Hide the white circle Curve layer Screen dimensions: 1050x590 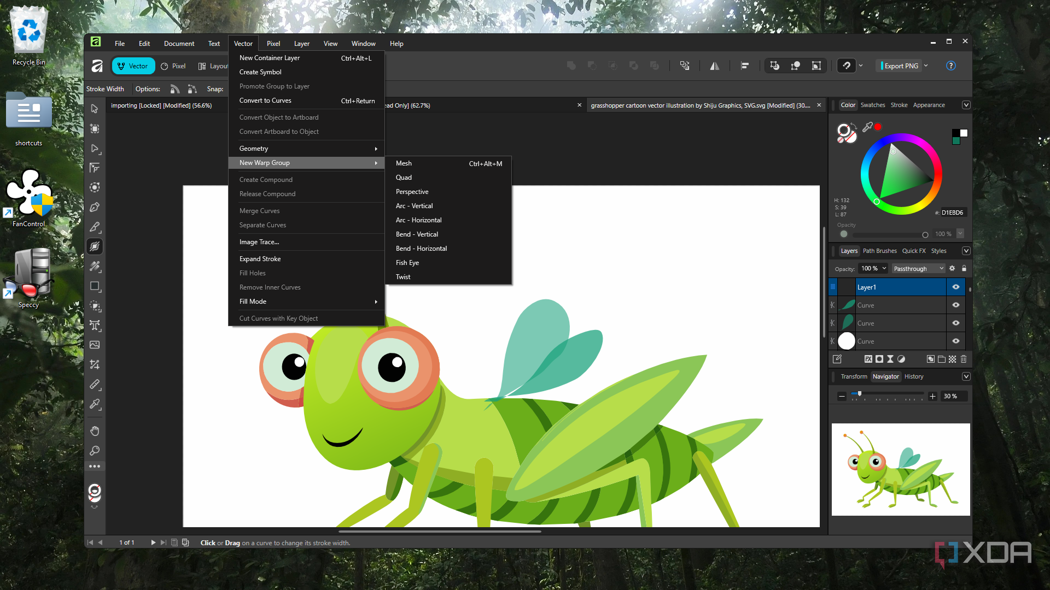point(956,341)
